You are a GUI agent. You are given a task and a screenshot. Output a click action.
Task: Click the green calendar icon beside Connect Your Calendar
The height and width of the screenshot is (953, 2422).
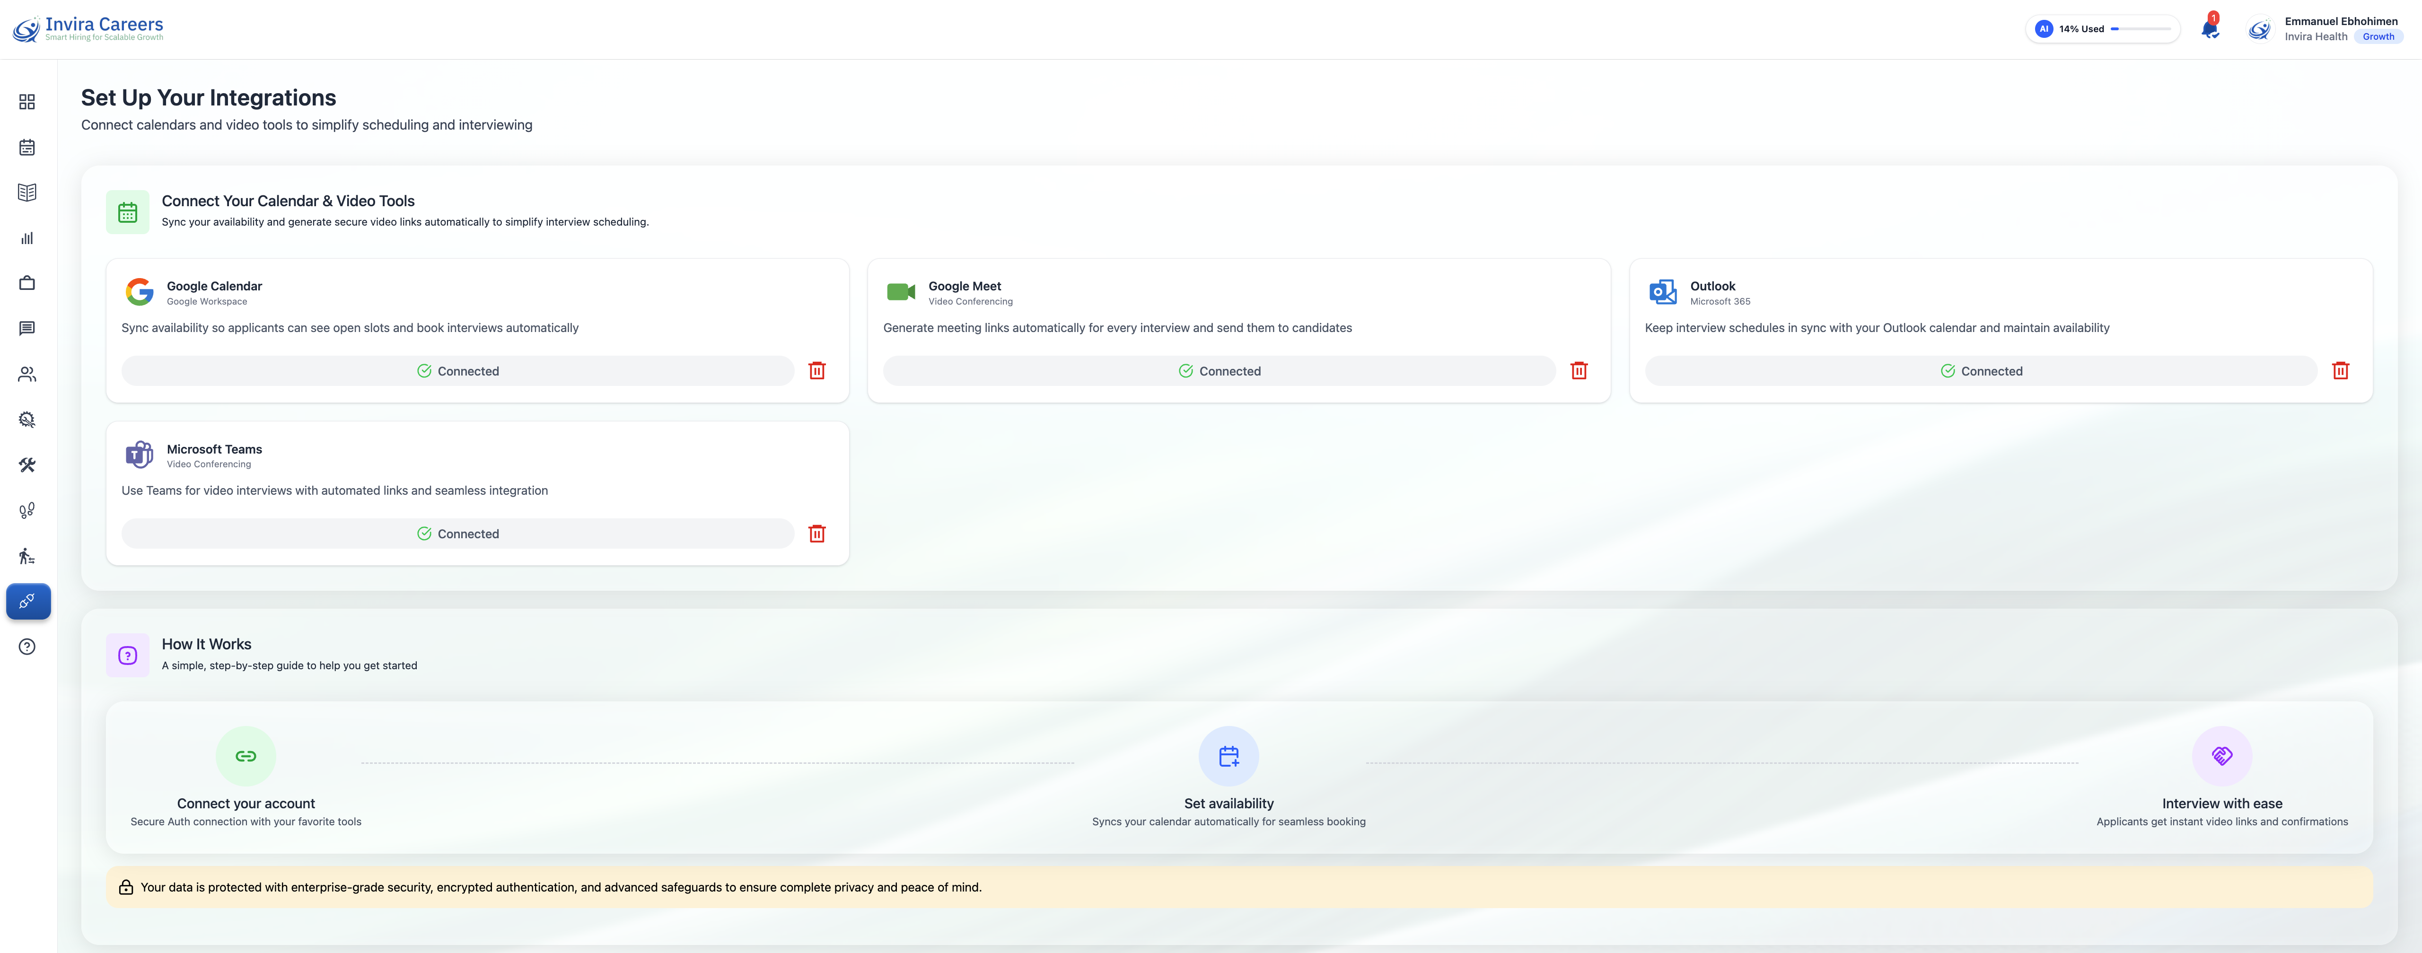[128, 212]
